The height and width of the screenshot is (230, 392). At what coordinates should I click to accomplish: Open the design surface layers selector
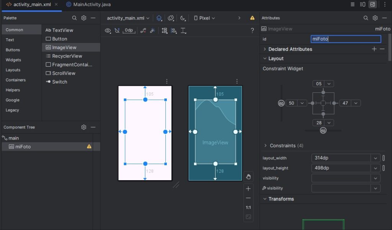tap(159, 18)
